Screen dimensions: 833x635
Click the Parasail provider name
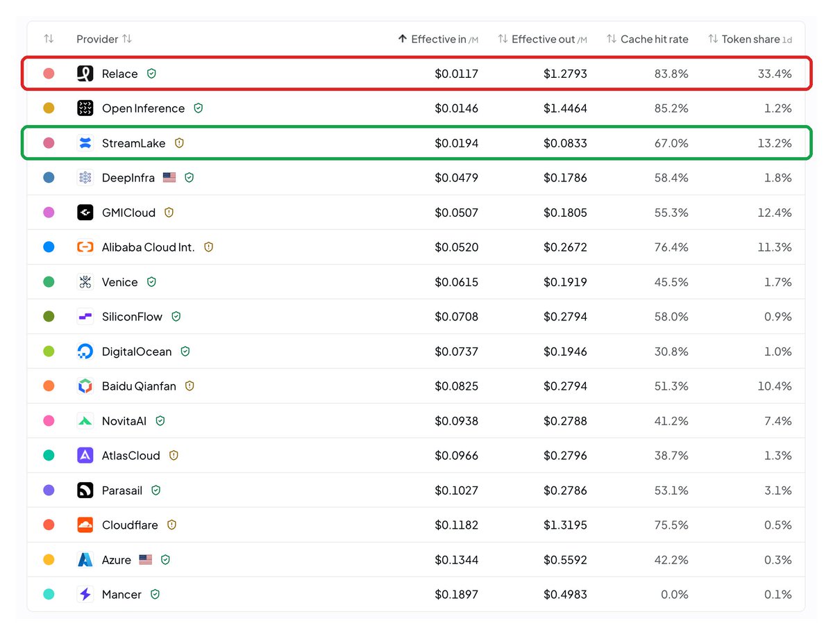(x=121, y=490)
